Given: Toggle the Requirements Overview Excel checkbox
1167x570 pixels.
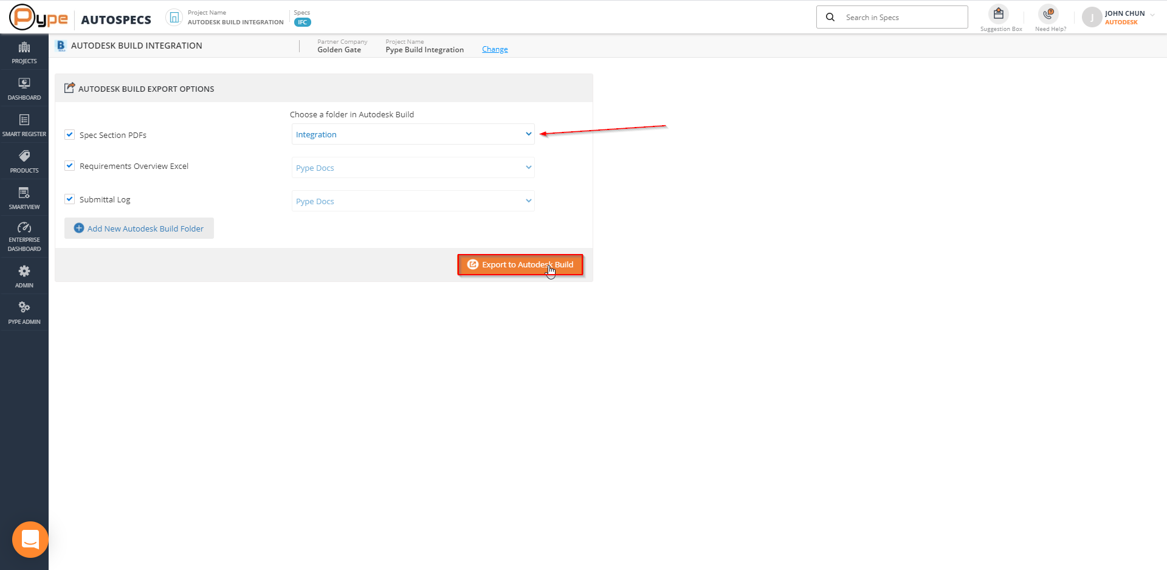Looking at the screenshot, I should click(x=70, y=166).
